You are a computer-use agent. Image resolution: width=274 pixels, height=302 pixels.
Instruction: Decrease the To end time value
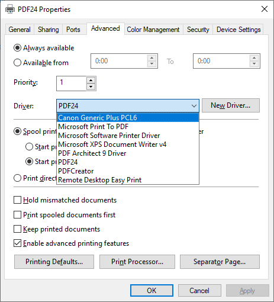coord(254,64)
